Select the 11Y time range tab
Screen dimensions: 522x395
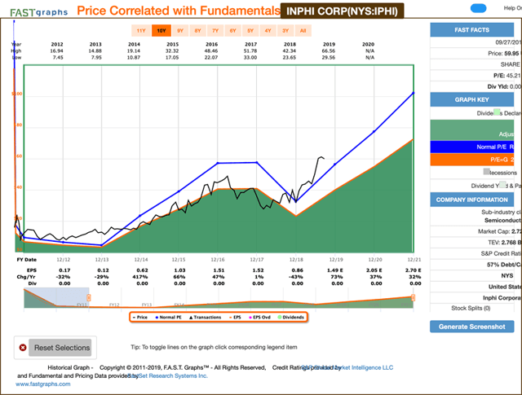(141, 31)
